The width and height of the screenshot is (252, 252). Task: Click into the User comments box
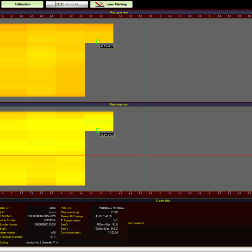point(189,234)
